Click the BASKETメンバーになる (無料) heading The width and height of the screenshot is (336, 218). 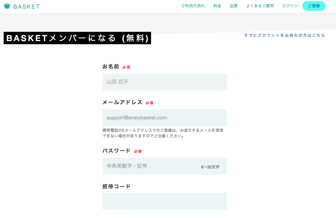(77, 38)
